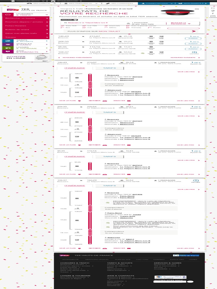Click the Acheter en ligne banner
This screenshot has width=217, height=289.
(x=26, y=58)
